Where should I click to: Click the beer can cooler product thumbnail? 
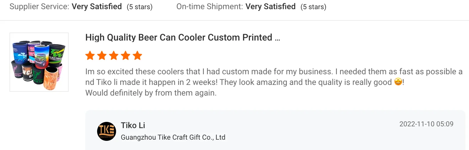[x=39, y=62]
